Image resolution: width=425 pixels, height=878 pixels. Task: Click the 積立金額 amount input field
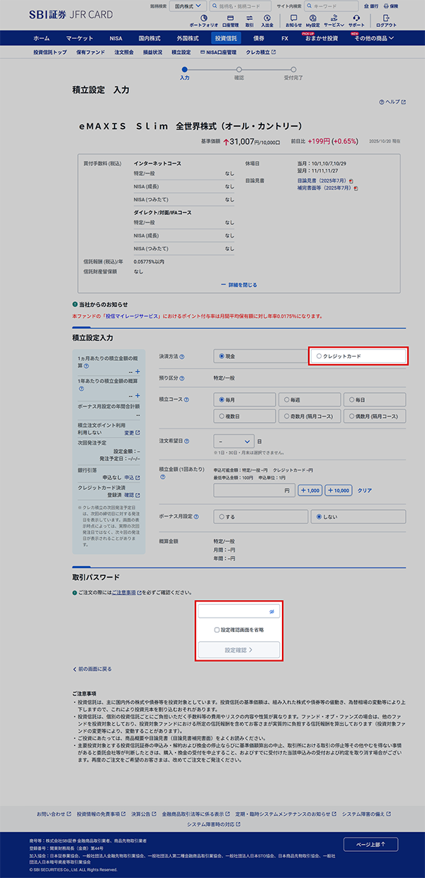[254, 490]
